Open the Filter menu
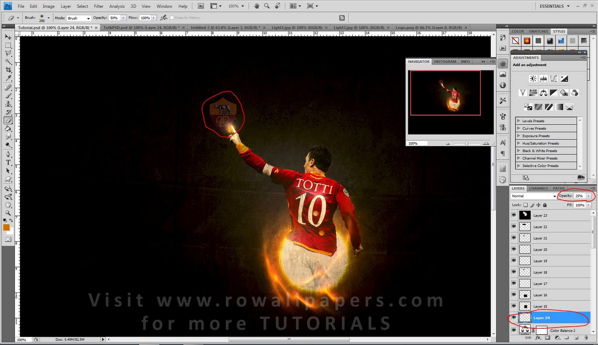This screenshot has width=598, height=345. 99,6
